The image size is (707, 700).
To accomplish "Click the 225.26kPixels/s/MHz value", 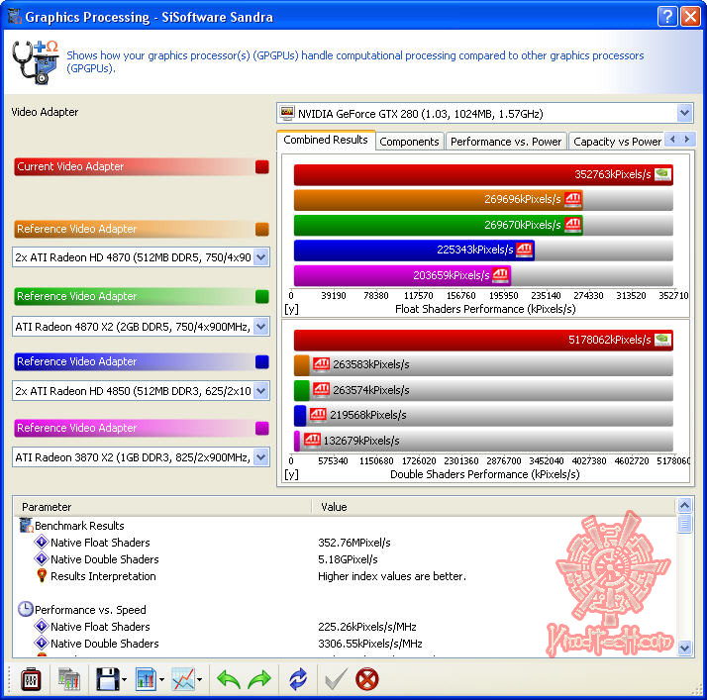I will click(x=367, y=627).
